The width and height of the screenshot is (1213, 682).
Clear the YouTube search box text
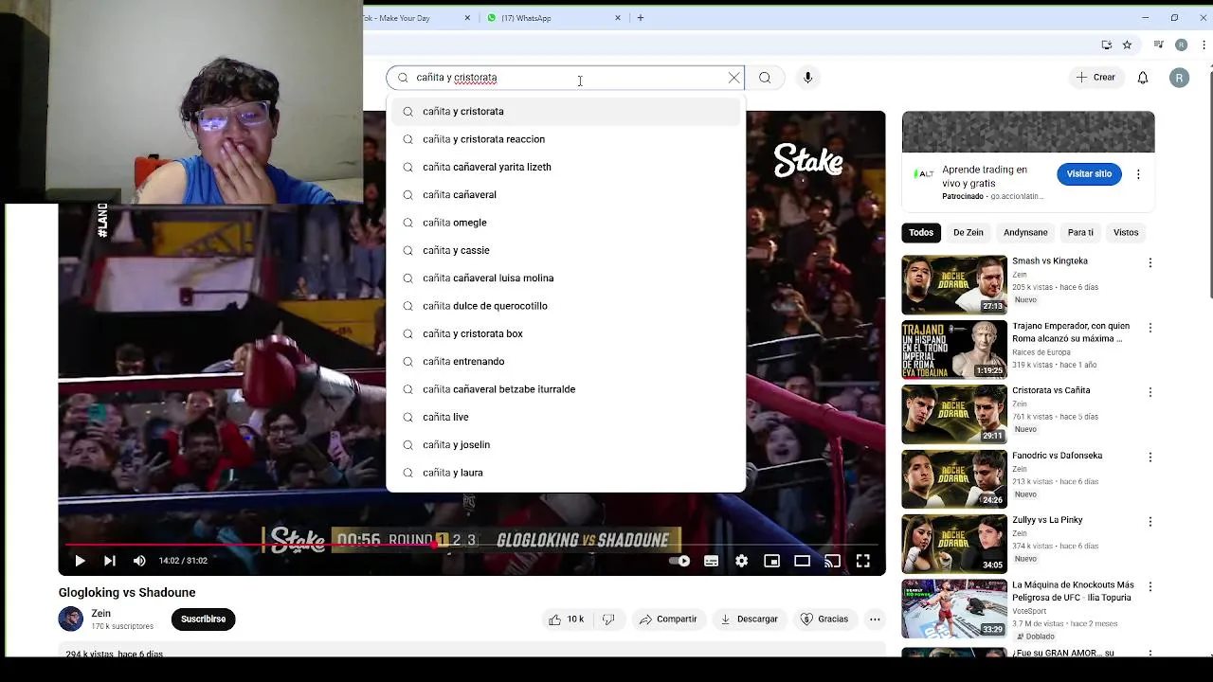(x=733, y=78)
